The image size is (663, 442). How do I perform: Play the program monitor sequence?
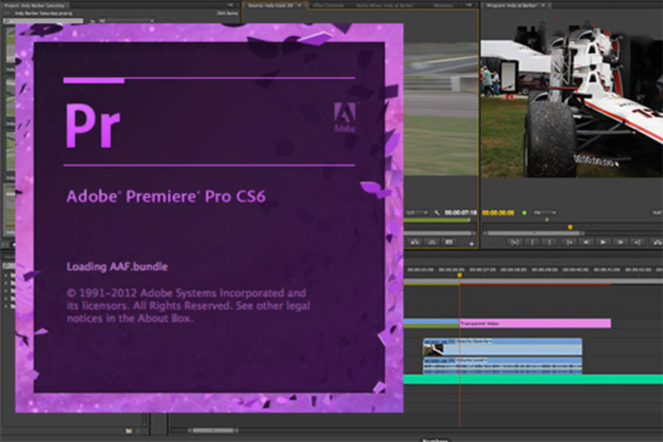[603, 242]
